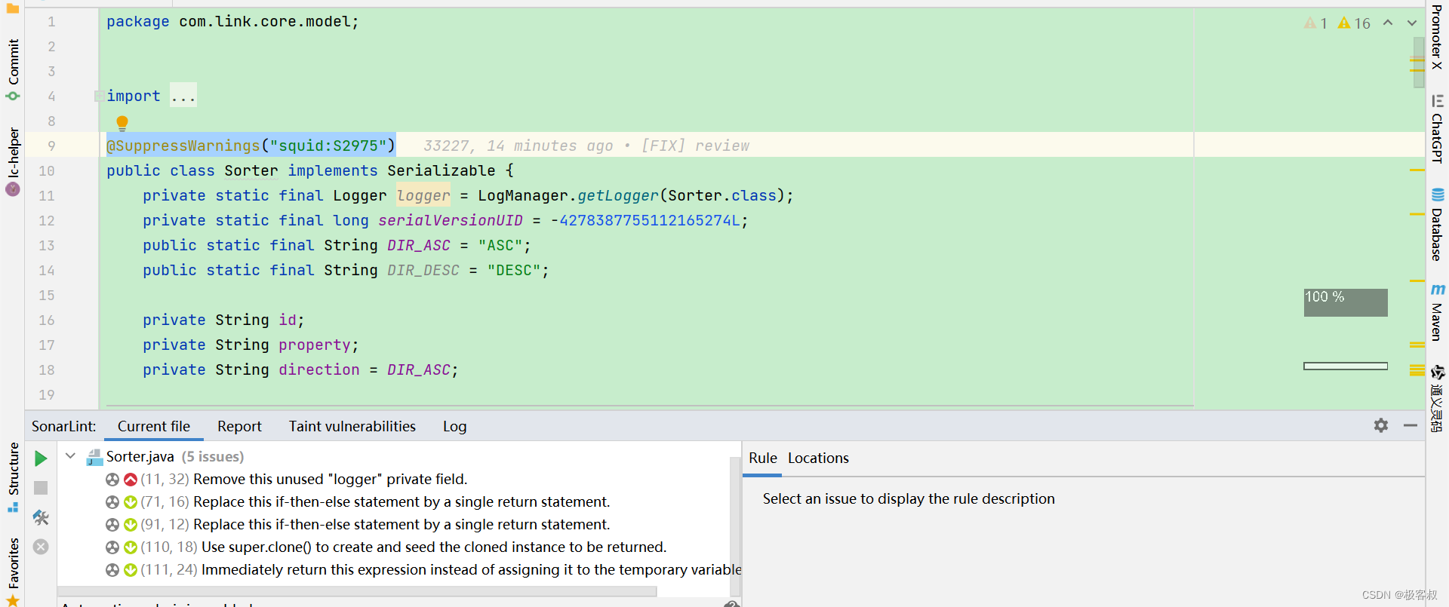The image size is (1449, 607).
Task: Click git blame annotation '[FIX] review'
Action: (x=695, y=146)
